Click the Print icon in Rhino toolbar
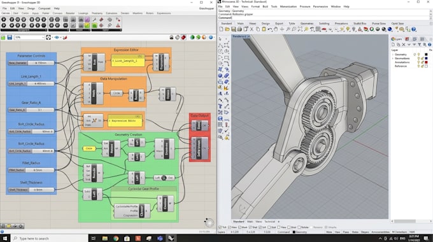433x242 pixels. click(x=239, y=29)
